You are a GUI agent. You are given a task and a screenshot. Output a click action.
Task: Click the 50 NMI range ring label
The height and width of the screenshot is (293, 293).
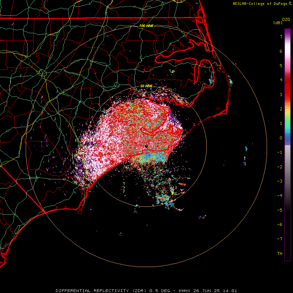click(146, 86)
